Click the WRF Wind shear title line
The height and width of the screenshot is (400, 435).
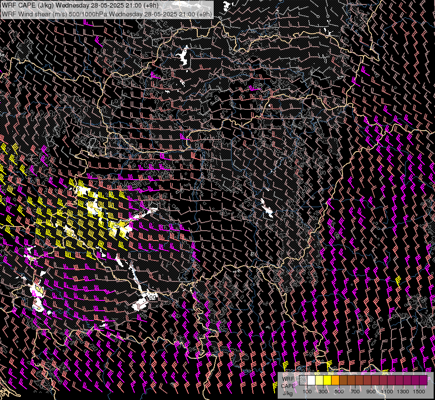click(107, 14)
